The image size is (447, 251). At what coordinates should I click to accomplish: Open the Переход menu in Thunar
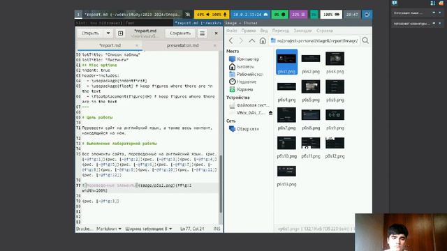tap(281, 31)
